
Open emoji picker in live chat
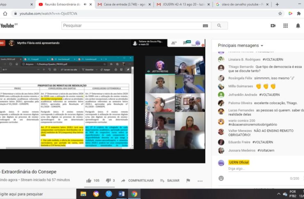221,178
